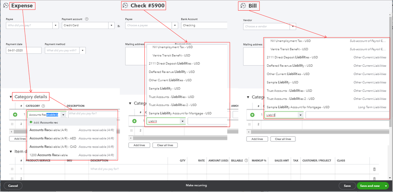
Task: Click the history icon beside Check #5900
Action: (x=125, y=5)
